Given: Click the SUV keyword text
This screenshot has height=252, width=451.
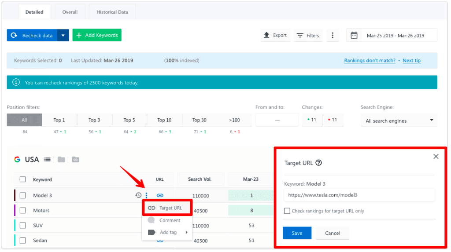Looking at the screenshot, I should pyautogui.click(x=38, y=225).
